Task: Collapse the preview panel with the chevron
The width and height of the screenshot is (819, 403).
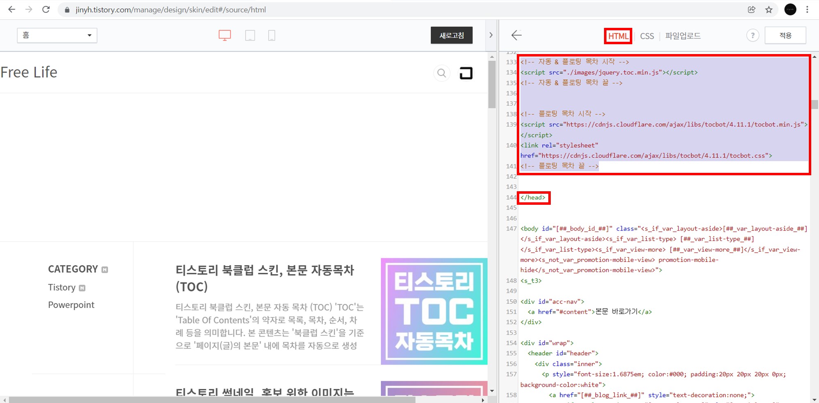Action: [x=491, y=35]
